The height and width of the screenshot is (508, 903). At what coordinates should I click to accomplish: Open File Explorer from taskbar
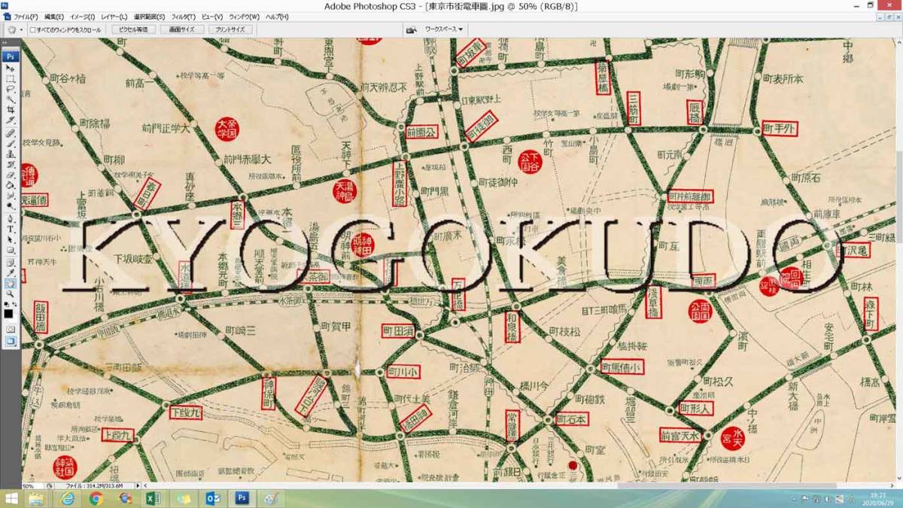coord(36,499)
